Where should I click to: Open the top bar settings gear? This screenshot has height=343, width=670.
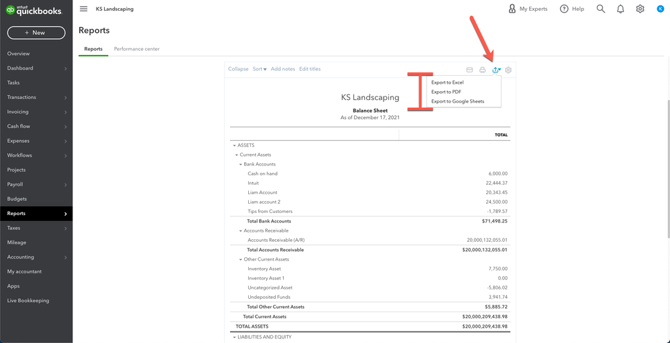[x=640, y=9]
